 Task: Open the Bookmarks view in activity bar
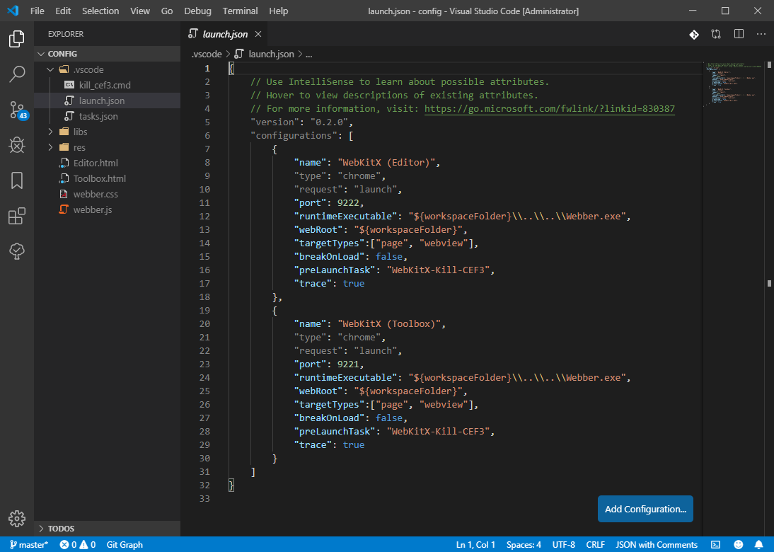pos(17,180)
